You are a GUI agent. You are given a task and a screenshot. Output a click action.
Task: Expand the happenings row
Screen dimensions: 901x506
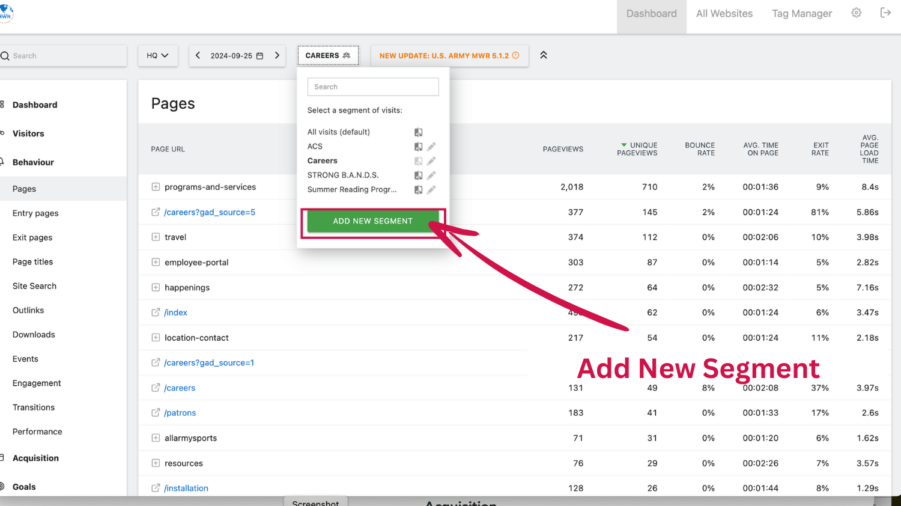coord(156,287)
